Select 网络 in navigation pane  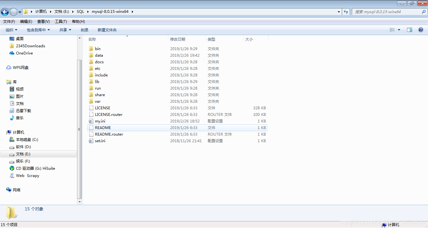(x=17, y=190)
